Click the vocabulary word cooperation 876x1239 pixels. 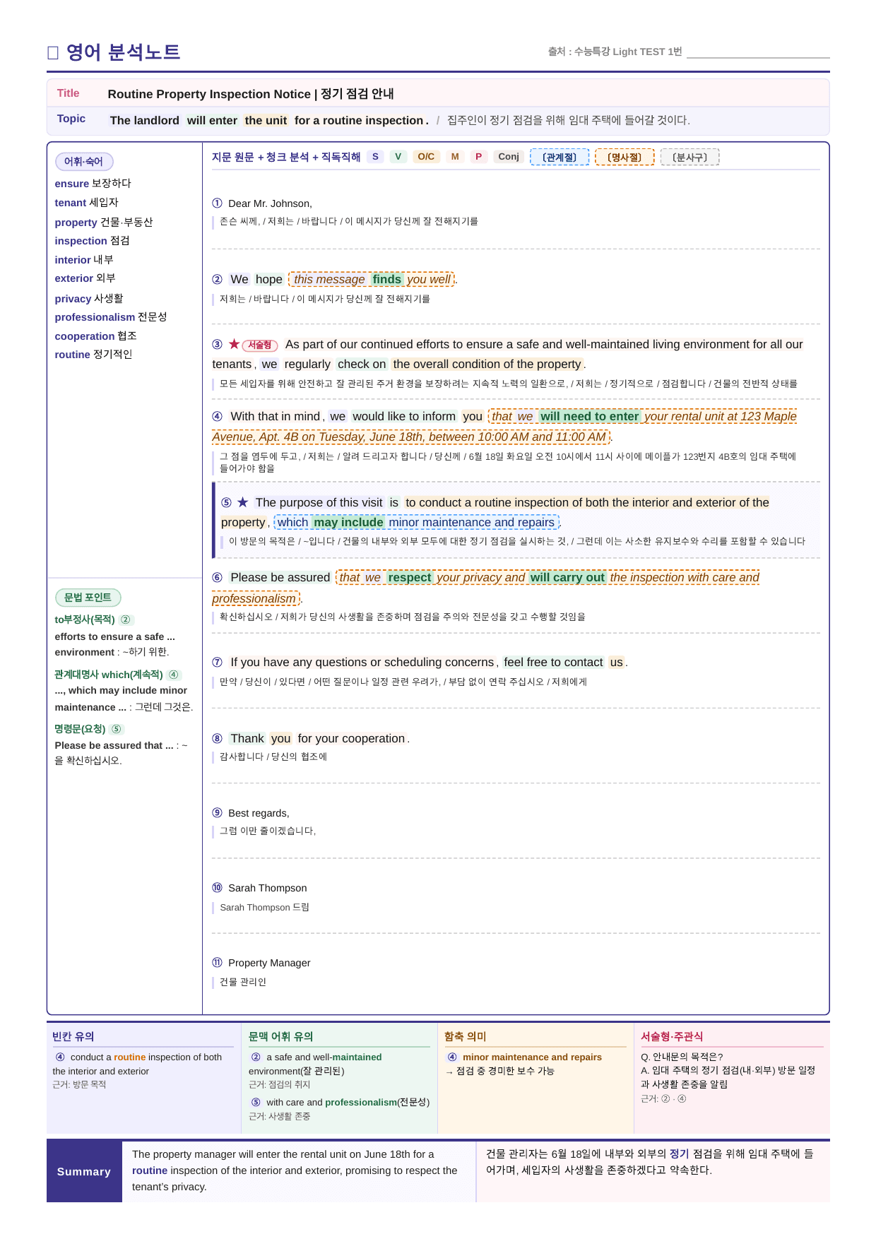click(x=85, y=336)
